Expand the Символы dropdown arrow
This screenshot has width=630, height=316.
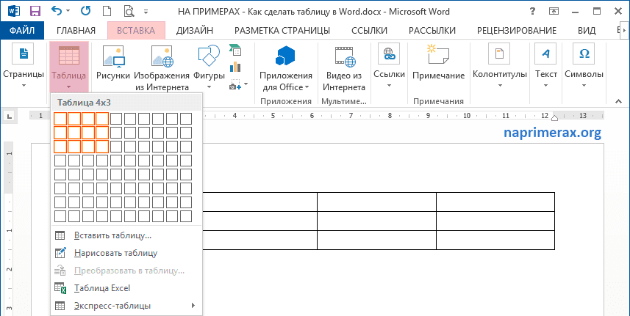click(x=584, y=85)
